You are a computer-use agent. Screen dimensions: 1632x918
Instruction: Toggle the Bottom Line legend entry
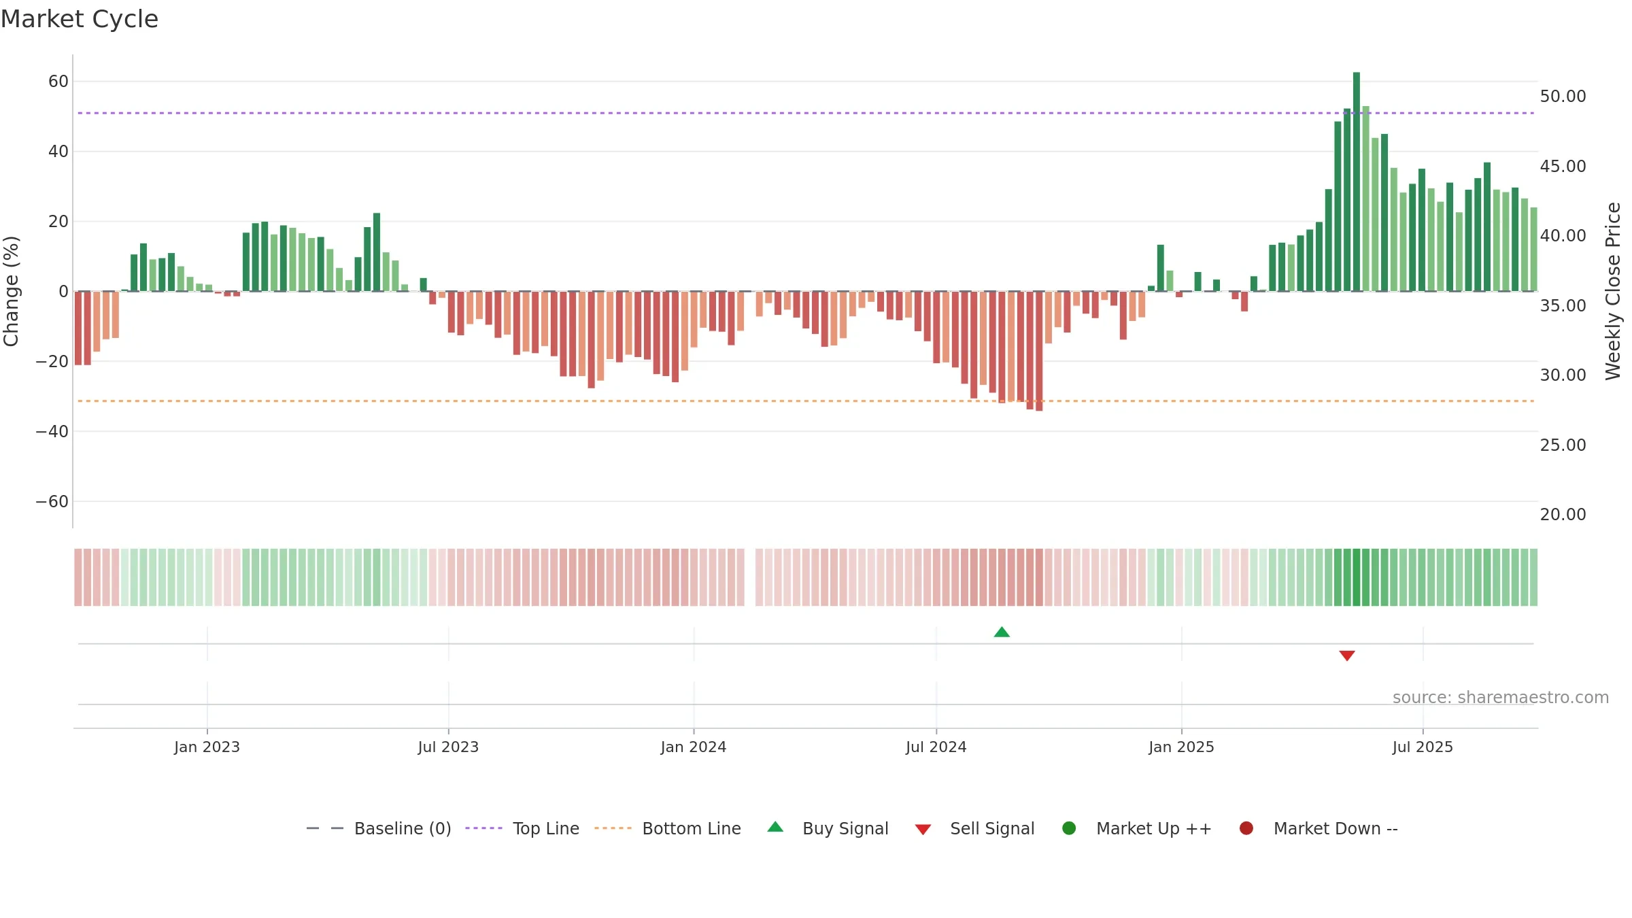668,828
